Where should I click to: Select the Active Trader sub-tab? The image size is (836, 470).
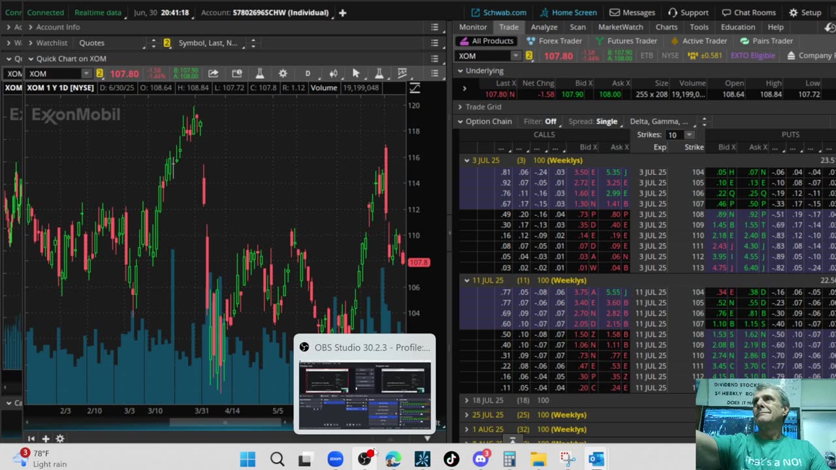point(699,41)
